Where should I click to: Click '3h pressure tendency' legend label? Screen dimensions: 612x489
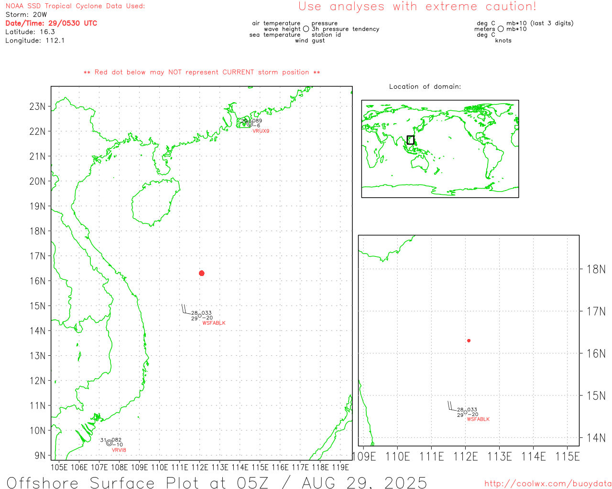tap(346, 29)
